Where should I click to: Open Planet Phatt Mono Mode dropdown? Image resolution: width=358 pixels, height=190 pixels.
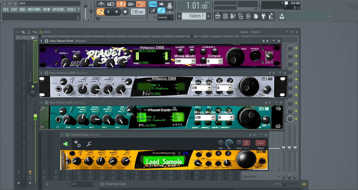pos(185,61)
